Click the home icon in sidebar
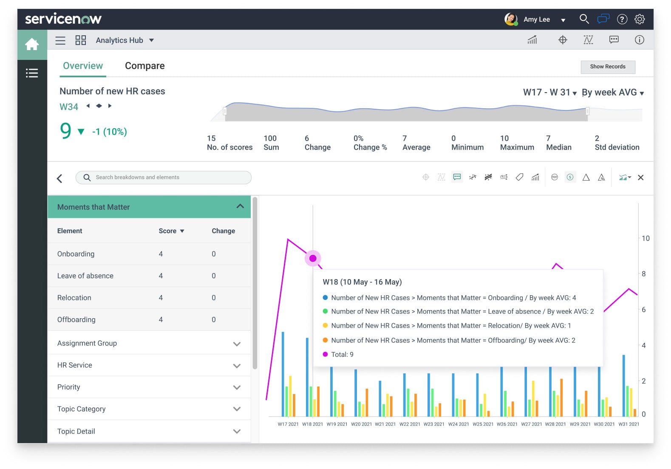 (32, 44)
